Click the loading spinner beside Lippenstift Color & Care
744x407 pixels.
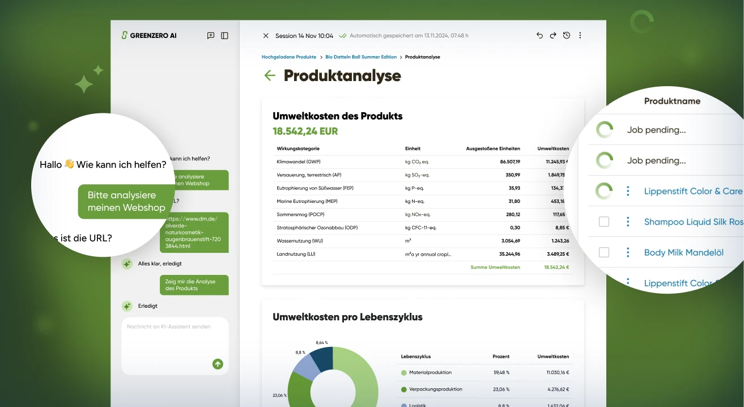[604, 191]
